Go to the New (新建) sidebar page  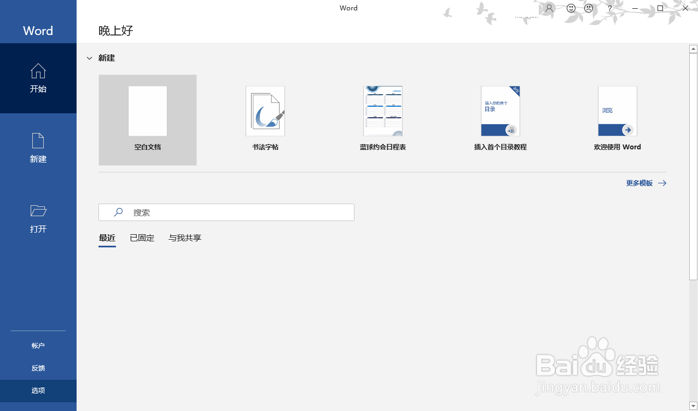click(38, 148)
